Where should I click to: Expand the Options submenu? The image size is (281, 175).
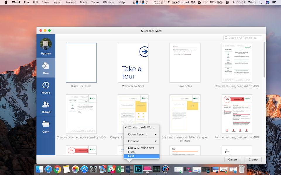click(141, 141)
